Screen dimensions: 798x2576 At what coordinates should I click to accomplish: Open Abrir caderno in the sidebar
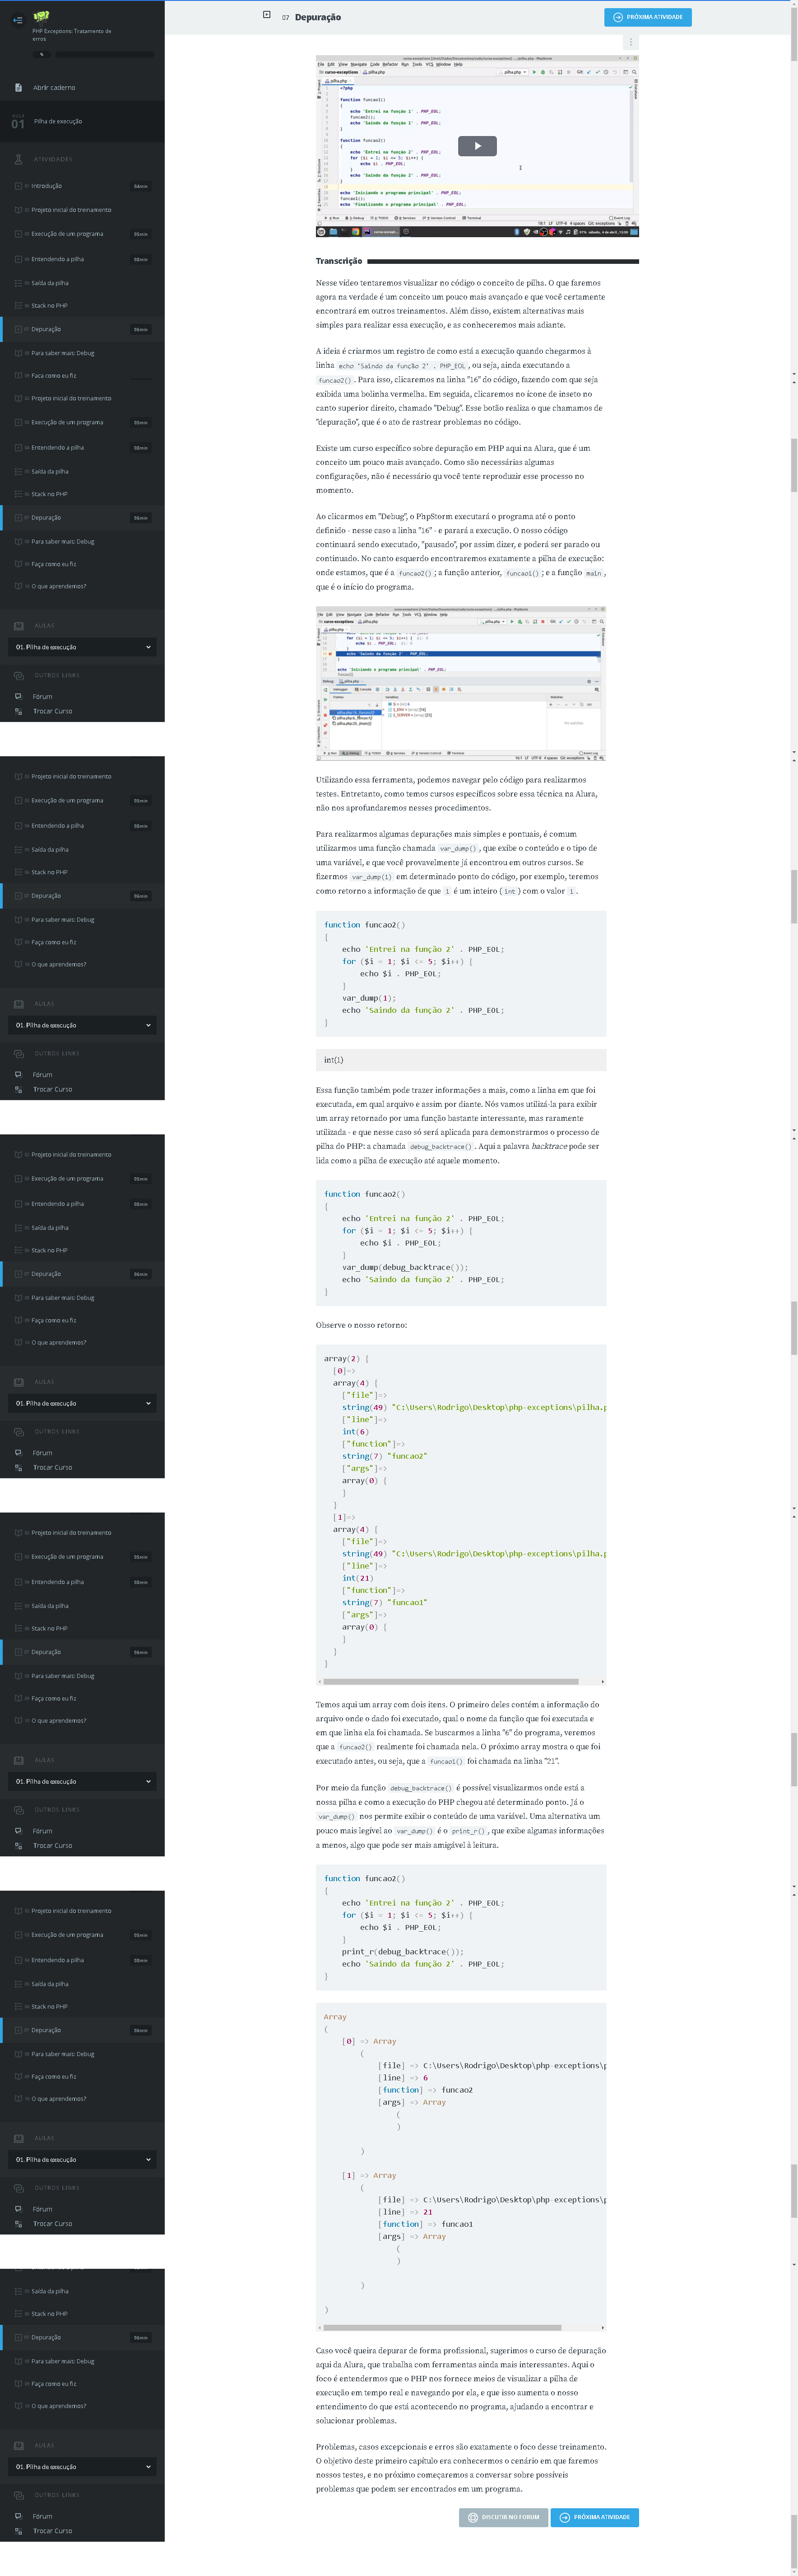(54, 88)
